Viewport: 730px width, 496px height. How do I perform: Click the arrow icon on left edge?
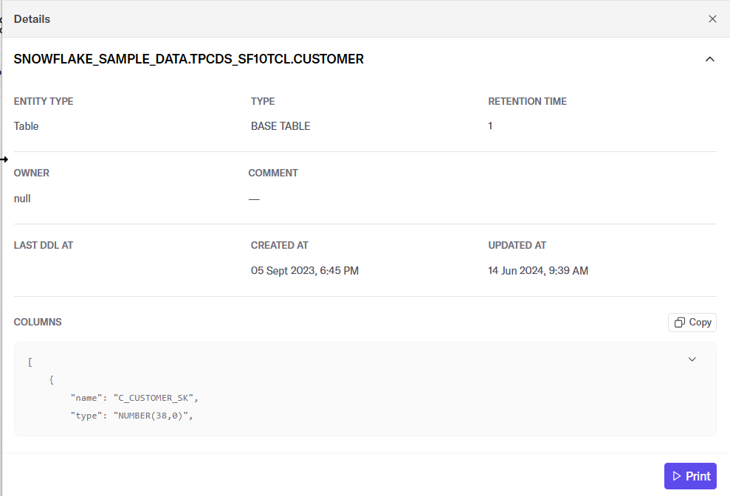coord(4,159)
